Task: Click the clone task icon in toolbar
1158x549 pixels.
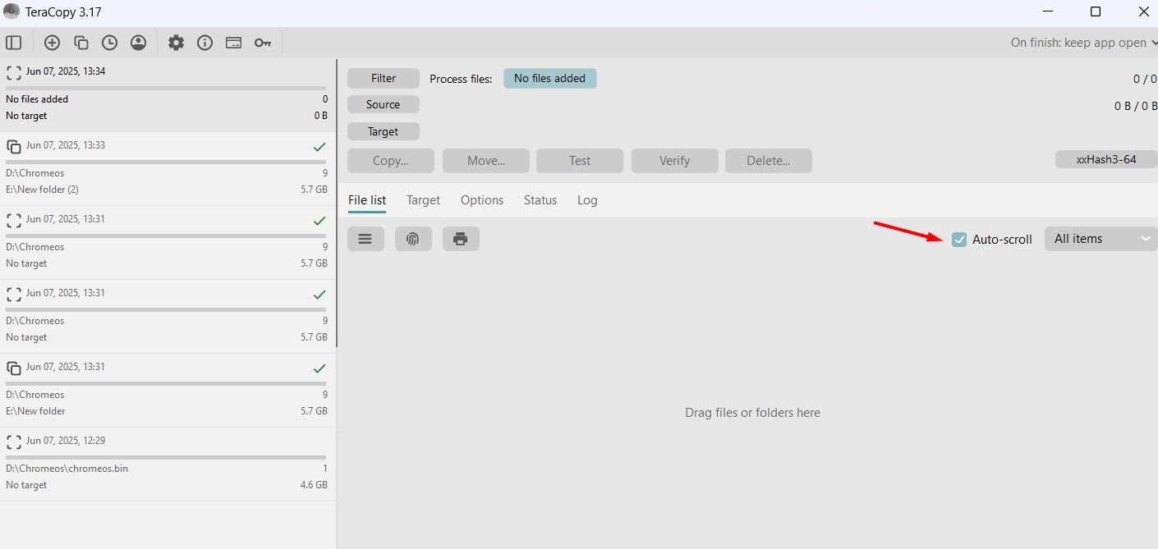Action: (80, 43)
